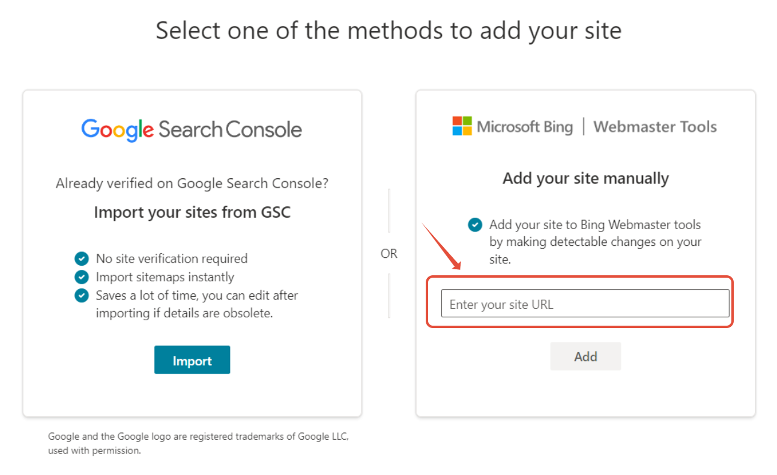Viewport: 777px width, 475px height.
Task: Click the Select one of the methods heading
Action: tap(388, 30)
